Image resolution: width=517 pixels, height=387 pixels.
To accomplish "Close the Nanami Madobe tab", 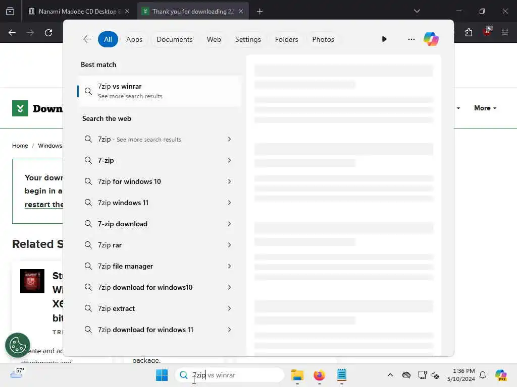I will click(x=127, y=11).
